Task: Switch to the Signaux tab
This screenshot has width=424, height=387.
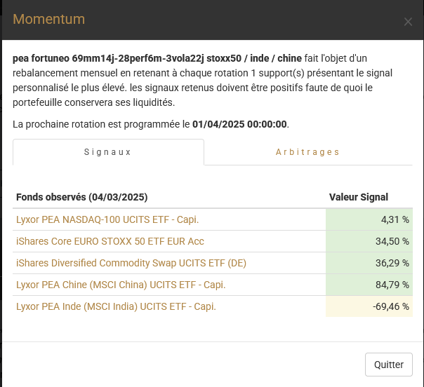Action: pos(108,152)
